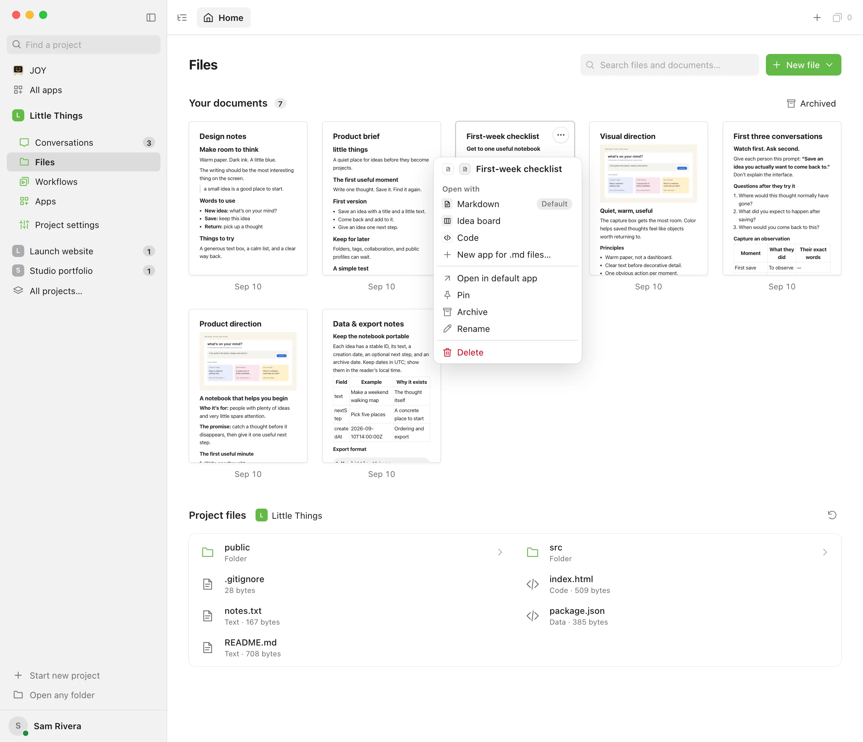Expand src folder chevron

pos(825,552)
